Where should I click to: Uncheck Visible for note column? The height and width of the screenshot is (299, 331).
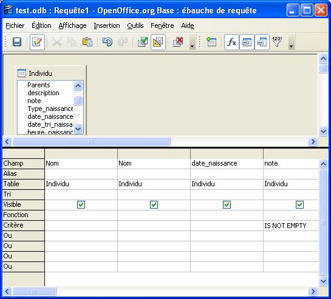pos(300,204)
